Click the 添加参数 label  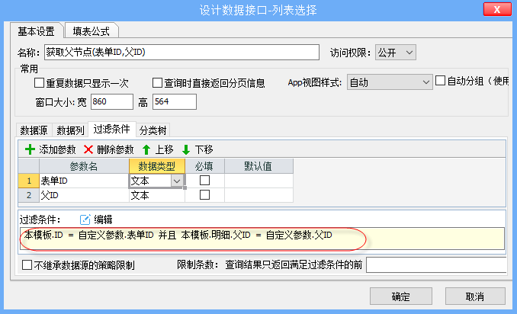pos(57,149)
